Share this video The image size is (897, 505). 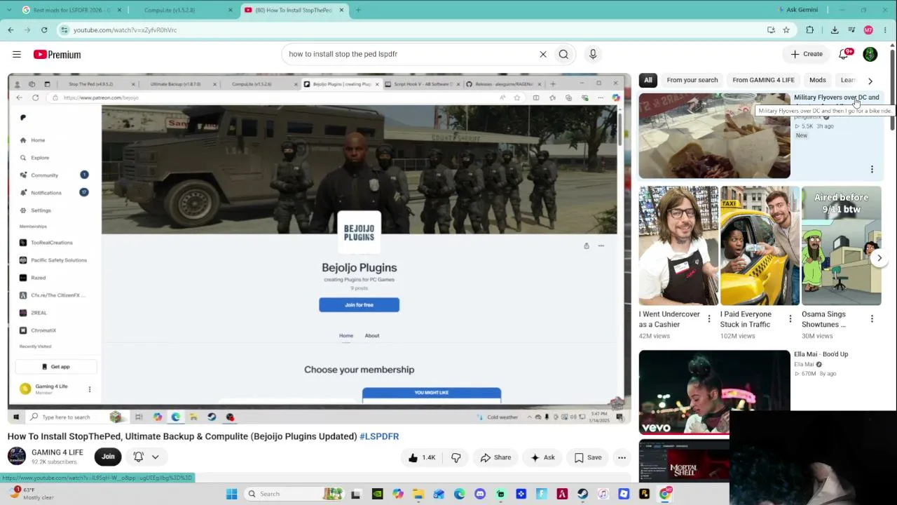click(495, 457)
